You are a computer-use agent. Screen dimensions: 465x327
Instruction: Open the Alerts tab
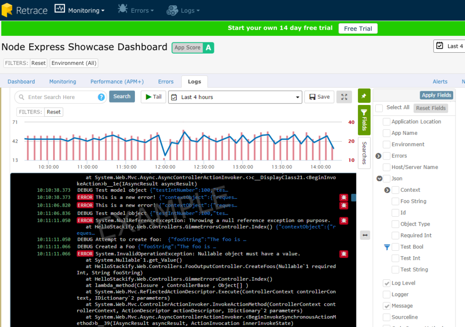point(440,82)
